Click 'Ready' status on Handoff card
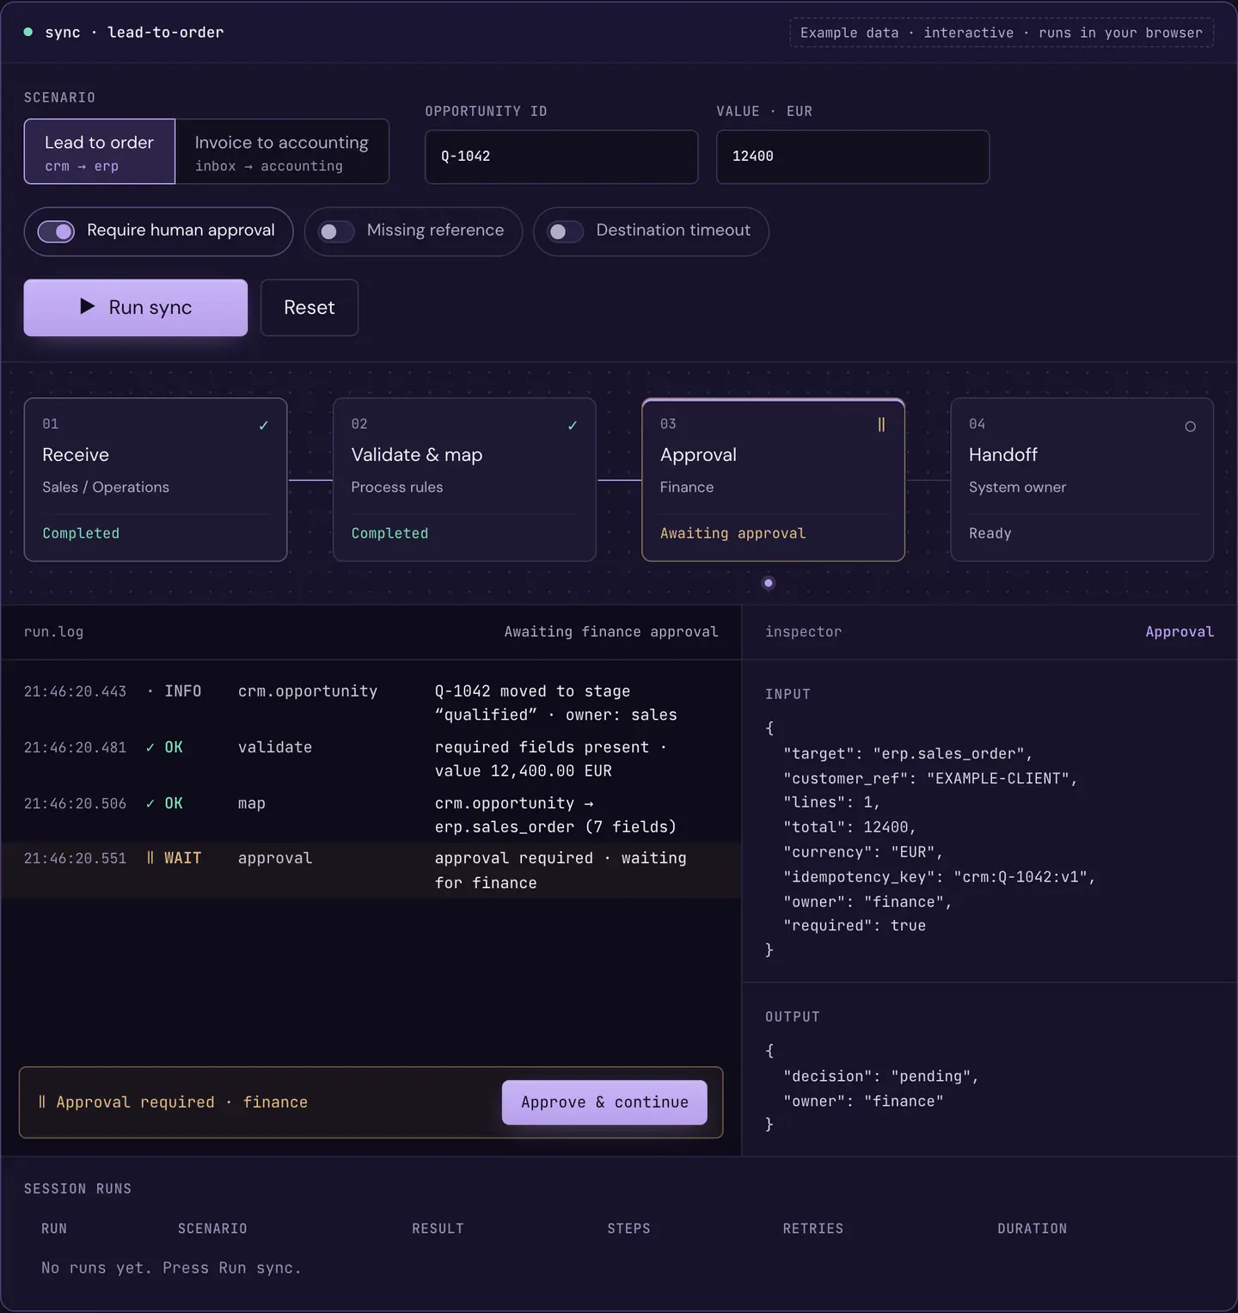Image resolution: width=1238 pixels, height=1313 pixels. pyautogui.click(x=990, y=533)
